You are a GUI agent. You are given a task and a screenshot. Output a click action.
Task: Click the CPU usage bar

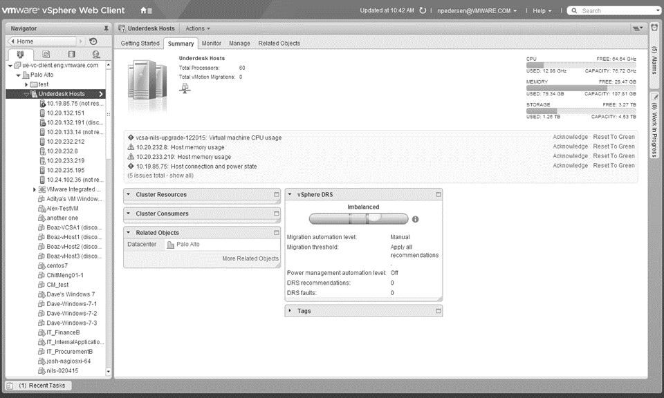pyautogui.click(x=581, y=65)
